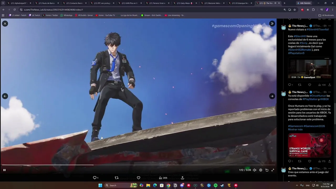
Task: Expand post with Mostrar más
Action: pyautogui.click(x=295, y=129)
